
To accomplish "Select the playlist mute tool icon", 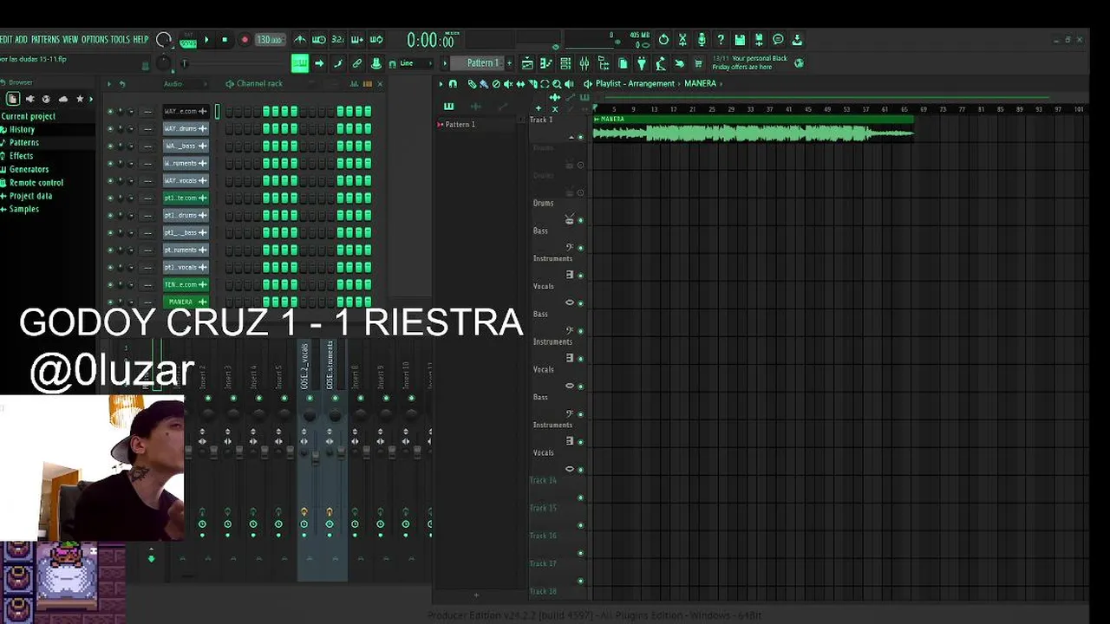I will 508,84.
